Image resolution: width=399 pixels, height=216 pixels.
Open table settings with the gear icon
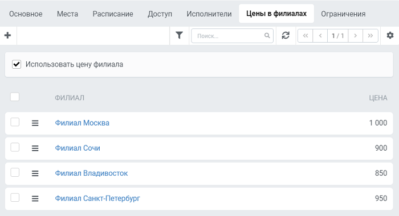coord(390,35)
